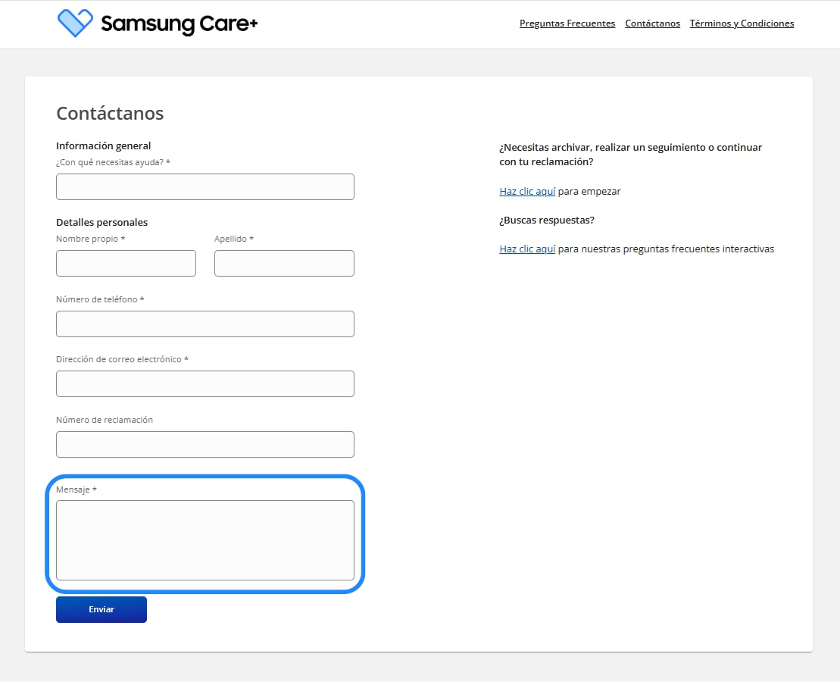Screen dimensions: 840x682
Task: Open 'Haz clic aquí' interactive FAQ link
Action: click(527, 249)
